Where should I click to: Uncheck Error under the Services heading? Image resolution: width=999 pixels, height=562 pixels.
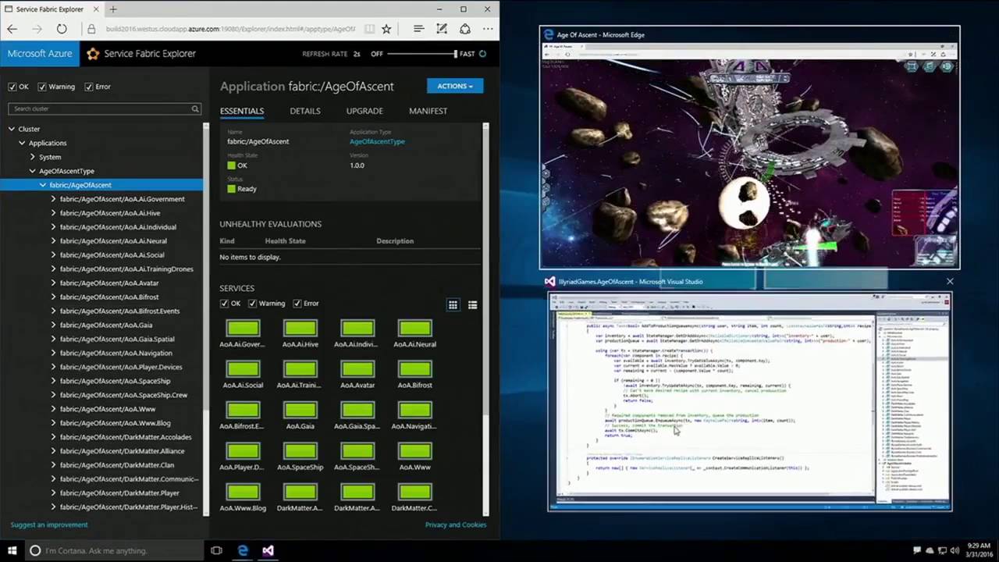pos(297,304)
